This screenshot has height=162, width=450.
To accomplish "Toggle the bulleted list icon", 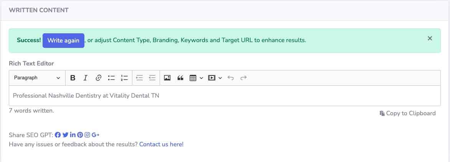I will click(111, 78).
